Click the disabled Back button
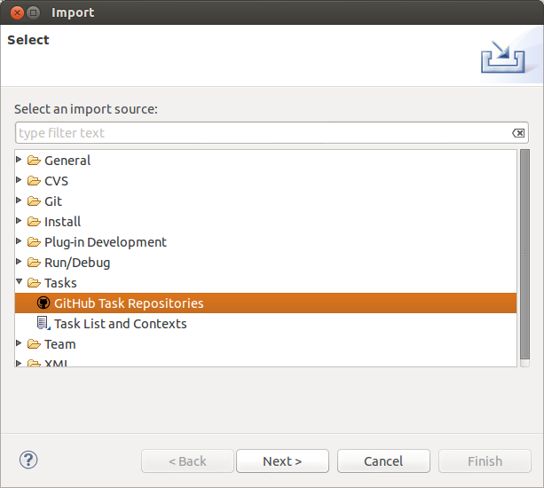Image resolution: width=544 pixels, height=488 pixels. coord(187,461)
